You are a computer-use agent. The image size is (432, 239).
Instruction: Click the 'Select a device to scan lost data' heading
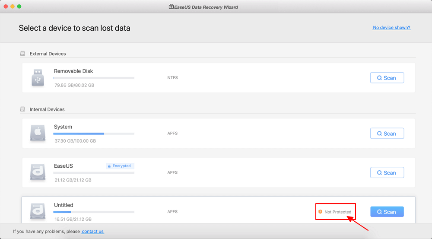pos(74,28)
